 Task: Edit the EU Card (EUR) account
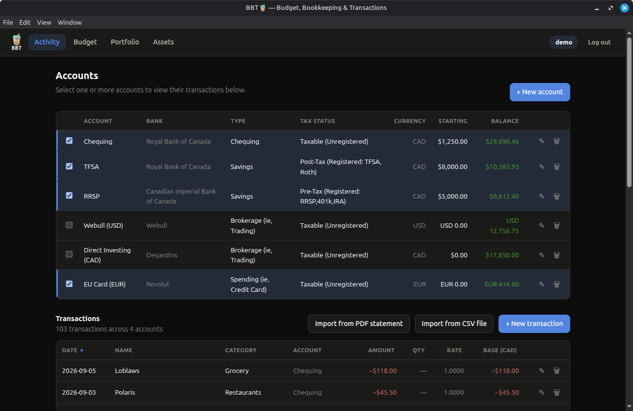542,285
